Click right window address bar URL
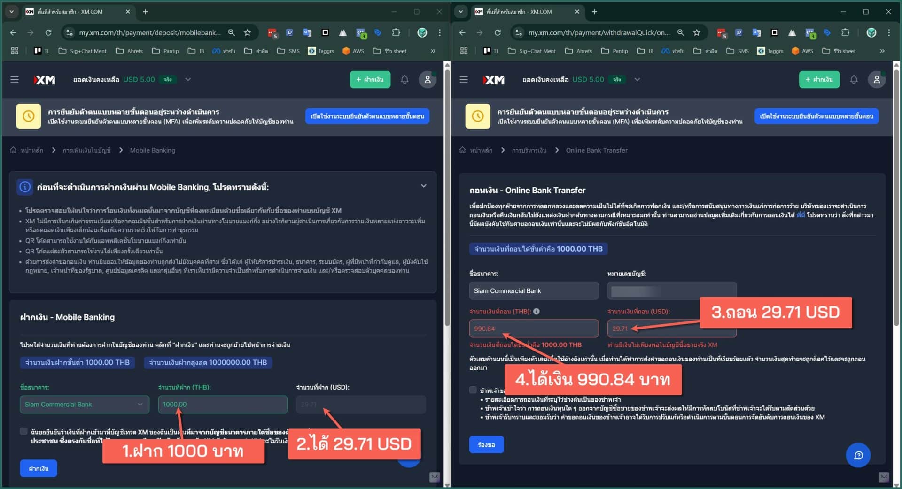This screenshot has height=489, width=902. click(x=599, y=32)
